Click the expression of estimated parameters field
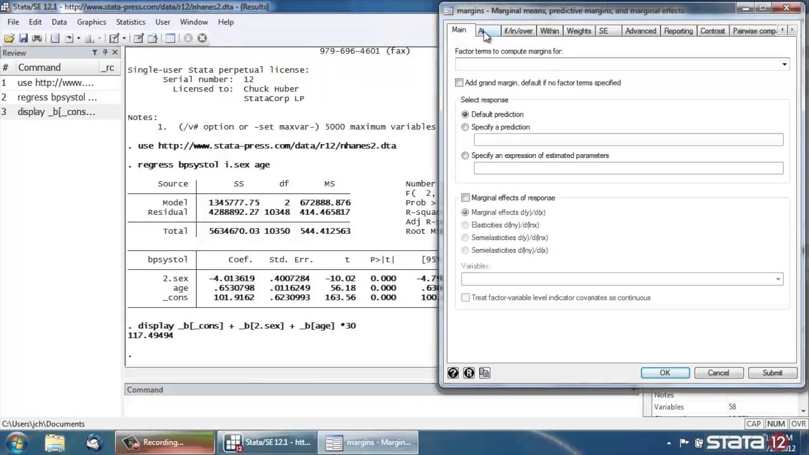This screenshot has width=809, height=455. click(x=628, y=168)
